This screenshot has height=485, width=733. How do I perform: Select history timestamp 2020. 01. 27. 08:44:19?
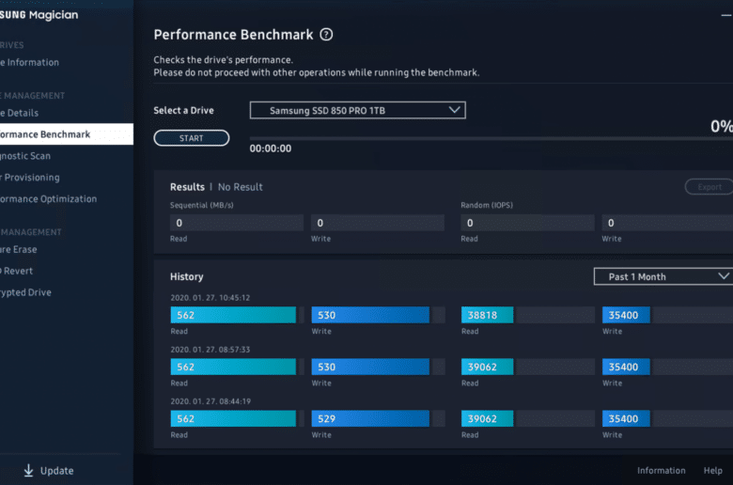211,401
